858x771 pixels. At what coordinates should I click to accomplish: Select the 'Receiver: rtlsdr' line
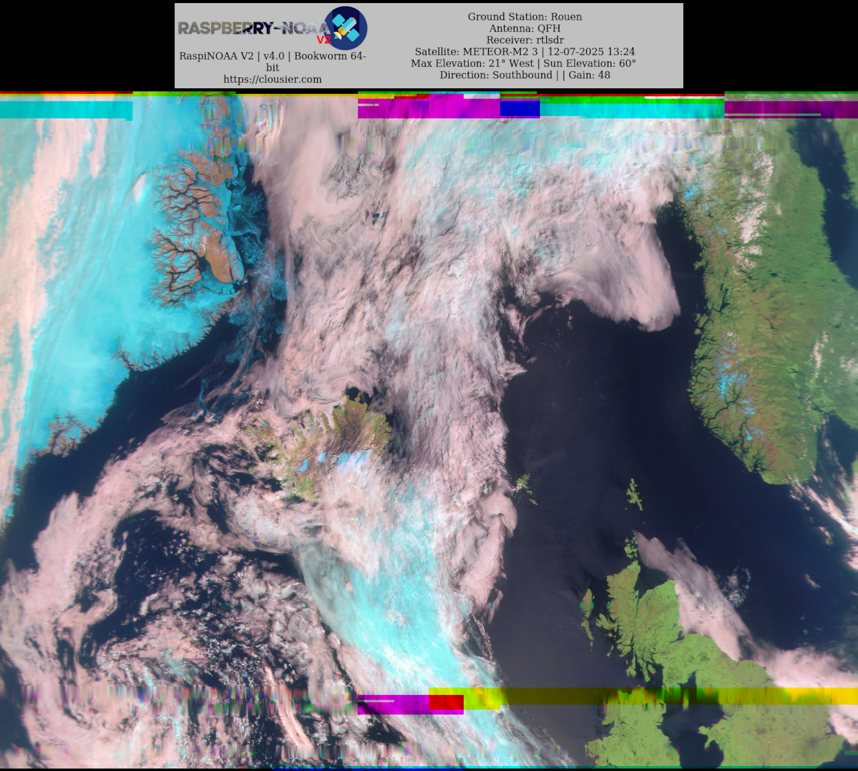pyautogui.click(x=525, y=40)
